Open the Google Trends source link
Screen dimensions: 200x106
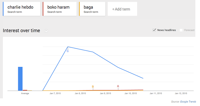click(x=188, y=102)
